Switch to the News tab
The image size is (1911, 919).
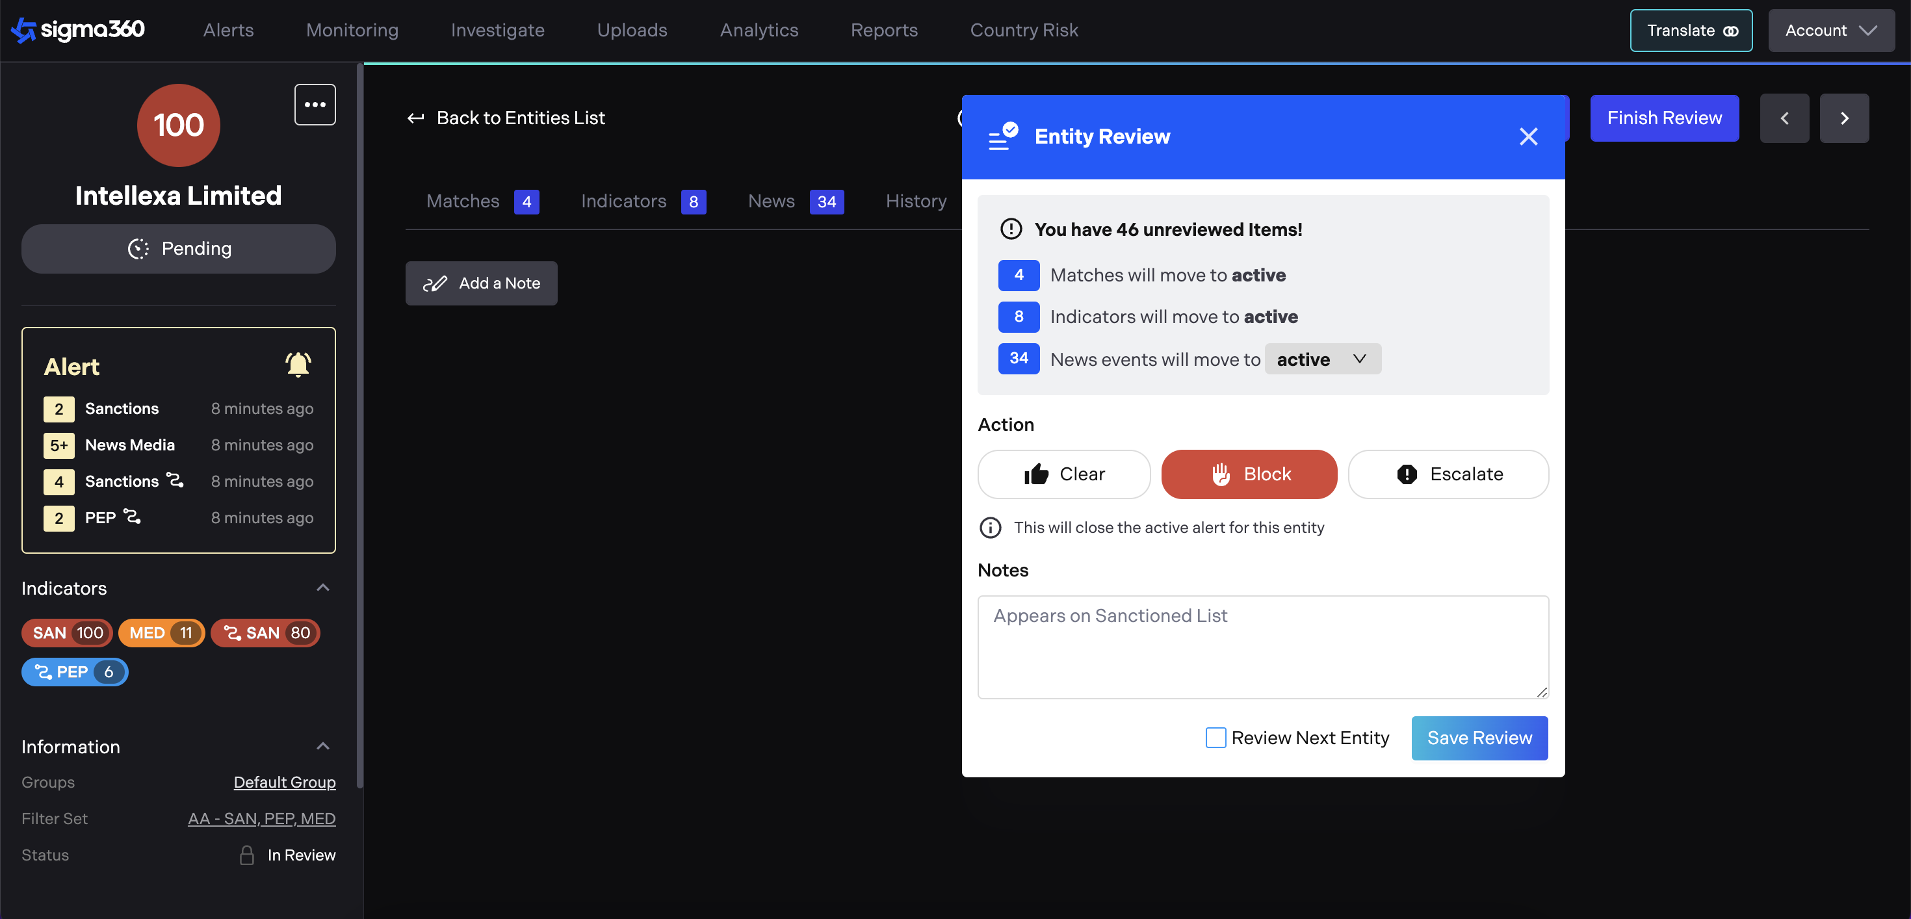tap(771, 201)
